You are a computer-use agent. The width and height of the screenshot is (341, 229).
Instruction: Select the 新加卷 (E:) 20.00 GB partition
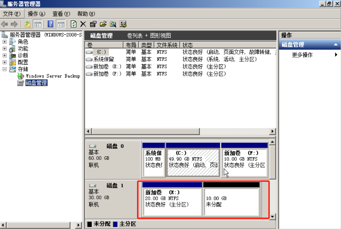click(172, 199)
